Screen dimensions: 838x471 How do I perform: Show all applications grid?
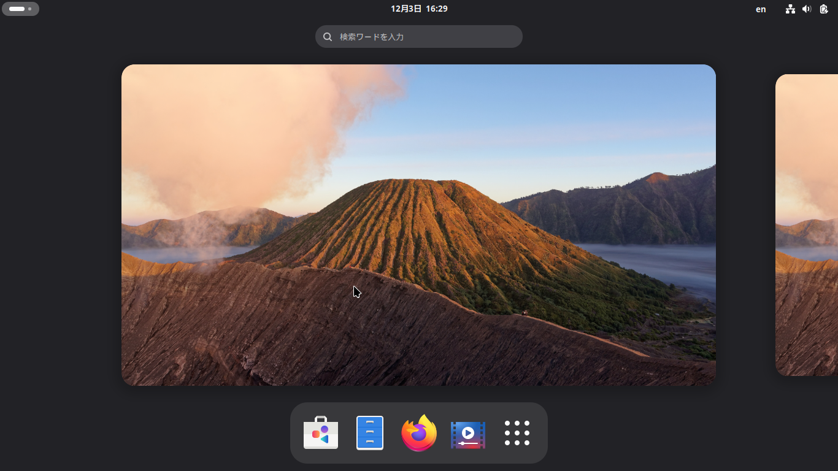click(517, 433)
